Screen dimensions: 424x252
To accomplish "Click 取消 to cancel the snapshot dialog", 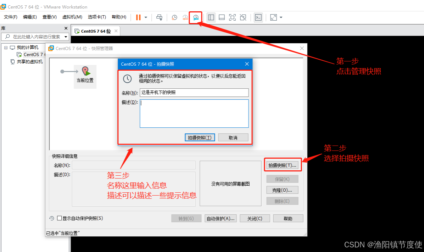I will pos(233,137).
